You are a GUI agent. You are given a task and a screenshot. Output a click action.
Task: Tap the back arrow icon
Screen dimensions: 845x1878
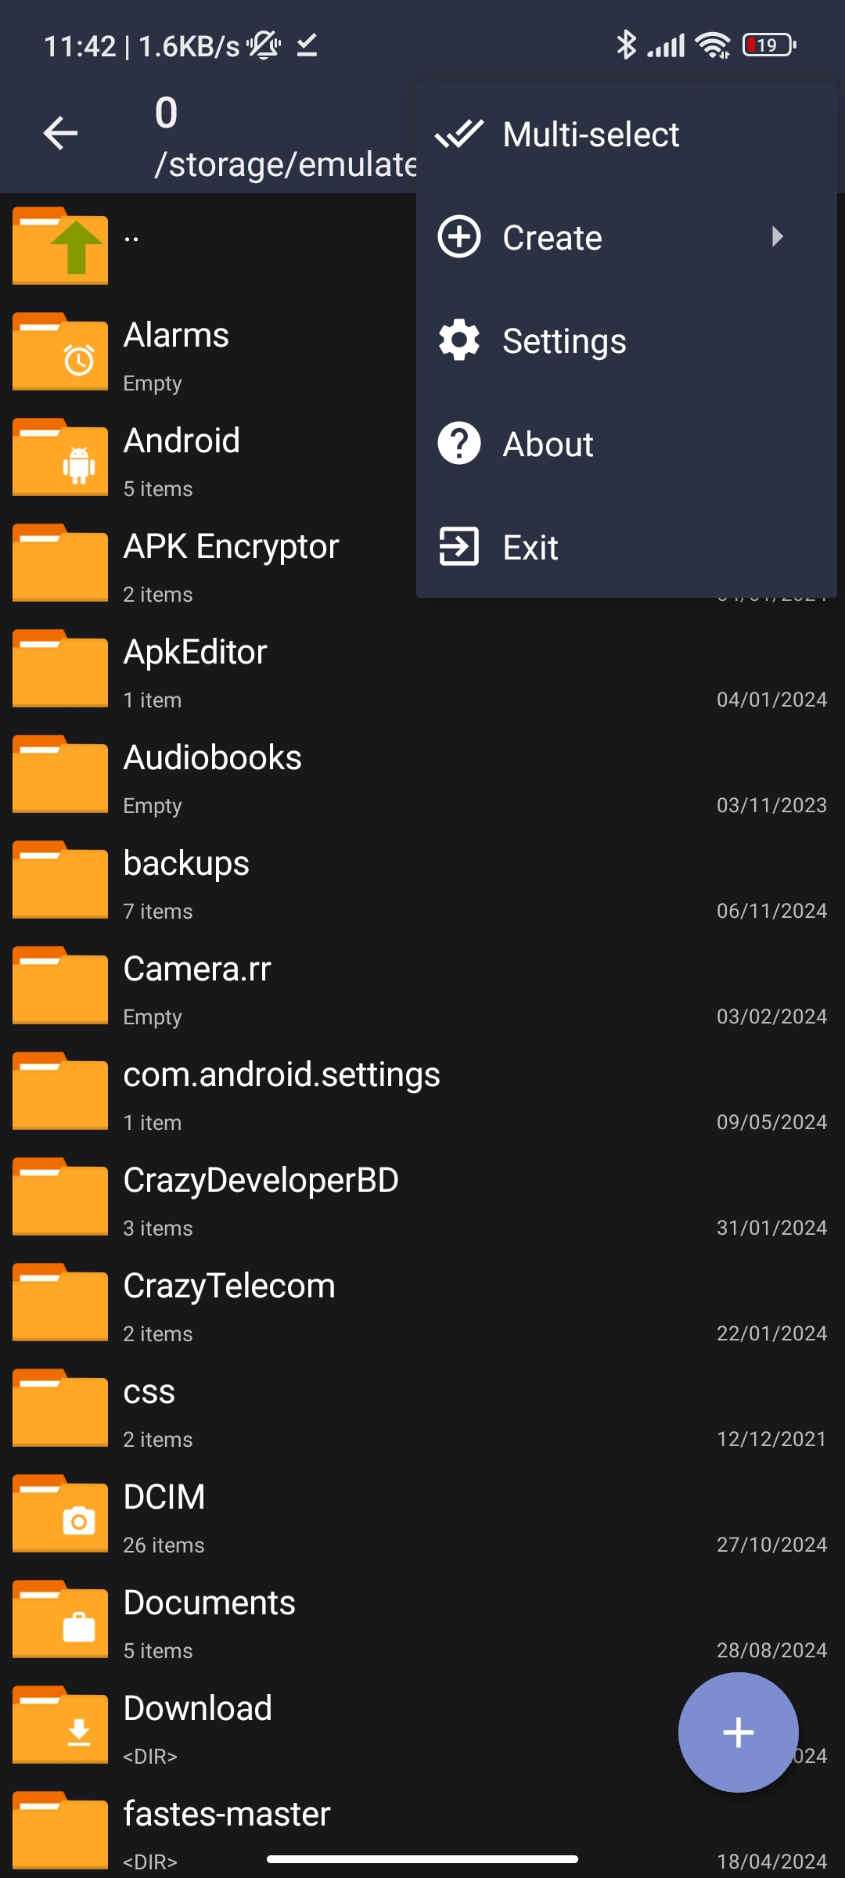pyautogui.click(x=60, y=133)
